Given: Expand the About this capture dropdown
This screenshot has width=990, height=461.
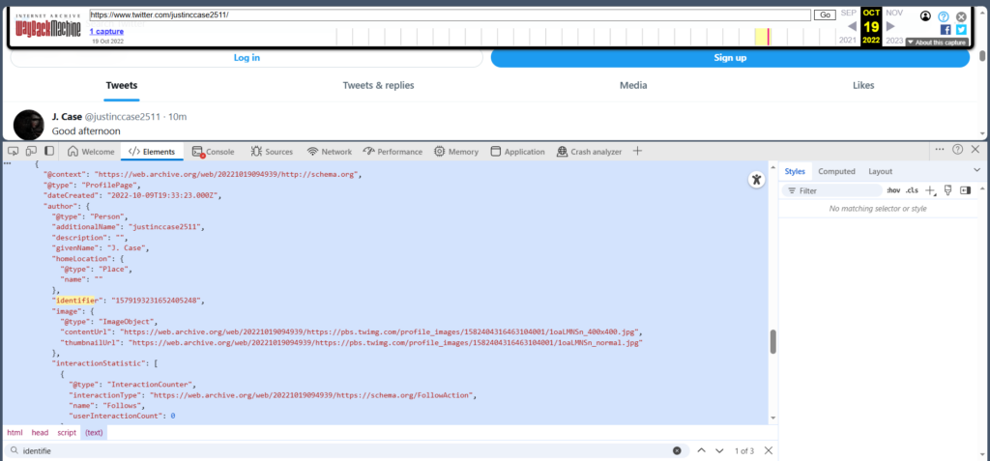Looking at the screenshot, I should click(937, 43).
